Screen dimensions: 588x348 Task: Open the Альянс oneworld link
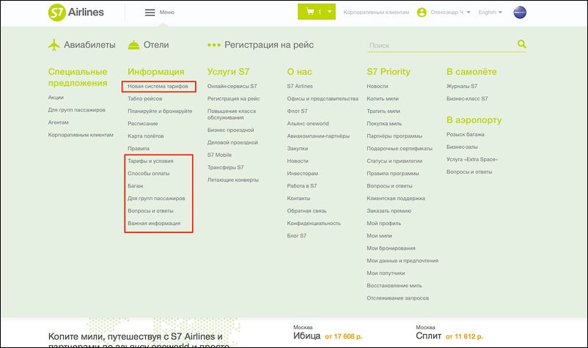(x=308, y=124)
